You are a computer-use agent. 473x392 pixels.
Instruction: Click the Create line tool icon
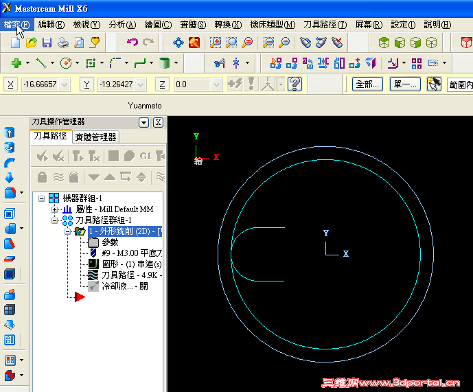[x=41, y=63]
